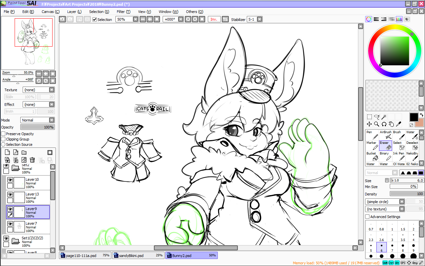The image size is (425, 266).
Task: Open the Canvas menu
Action: pyautogui.click(x=51, y=12)
